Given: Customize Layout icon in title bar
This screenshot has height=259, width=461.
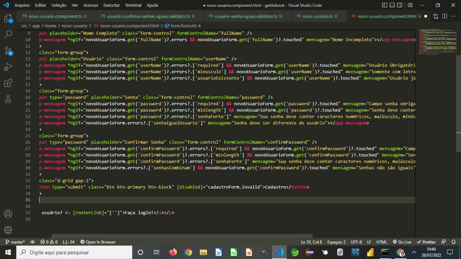Looking at the screenshot, I should [410, 5].
